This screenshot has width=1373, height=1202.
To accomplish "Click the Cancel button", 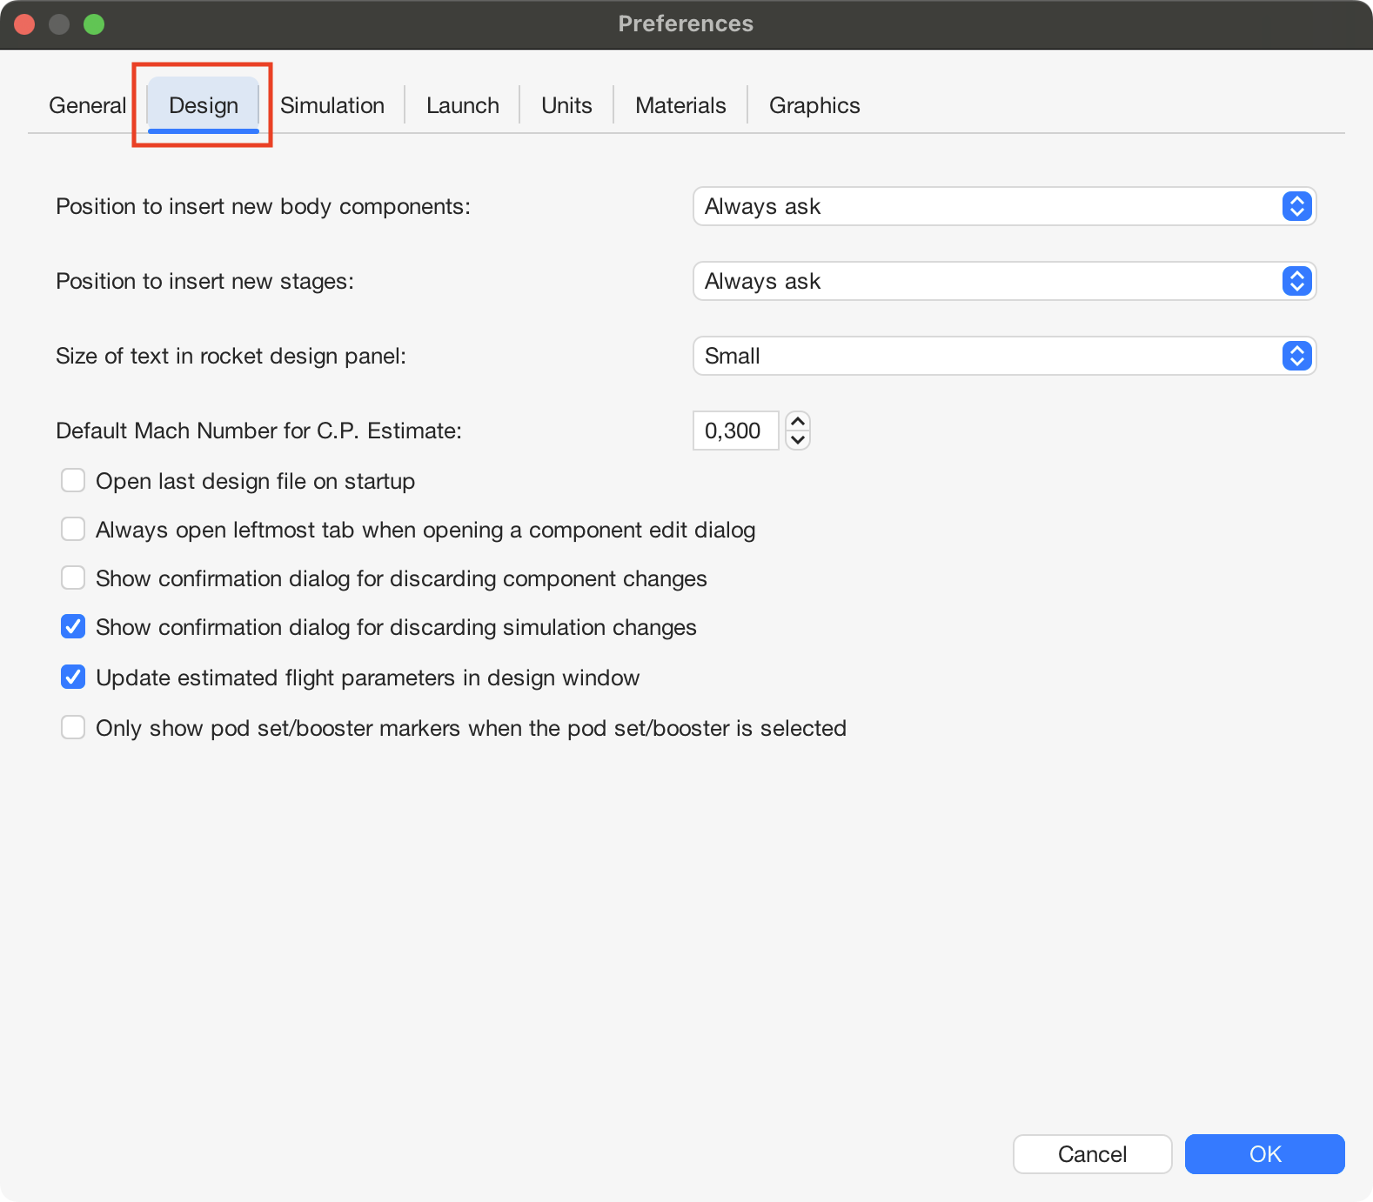I will (1092, 1154).
